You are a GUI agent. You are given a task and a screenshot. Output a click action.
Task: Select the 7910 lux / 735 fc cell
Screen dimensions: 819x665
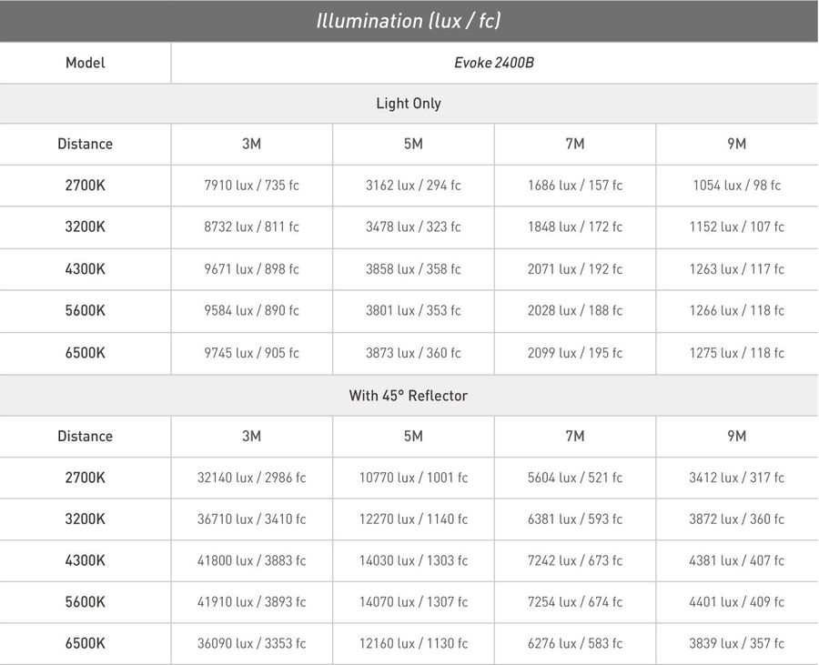(252, 186)
